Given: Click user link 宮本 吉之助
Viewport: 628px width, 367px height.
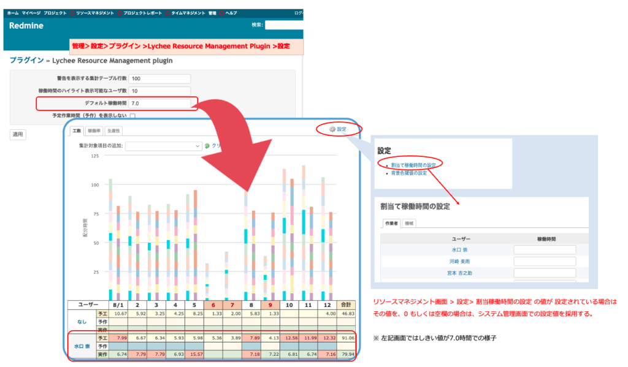Looking at the screenshot, I should (459, 273).
